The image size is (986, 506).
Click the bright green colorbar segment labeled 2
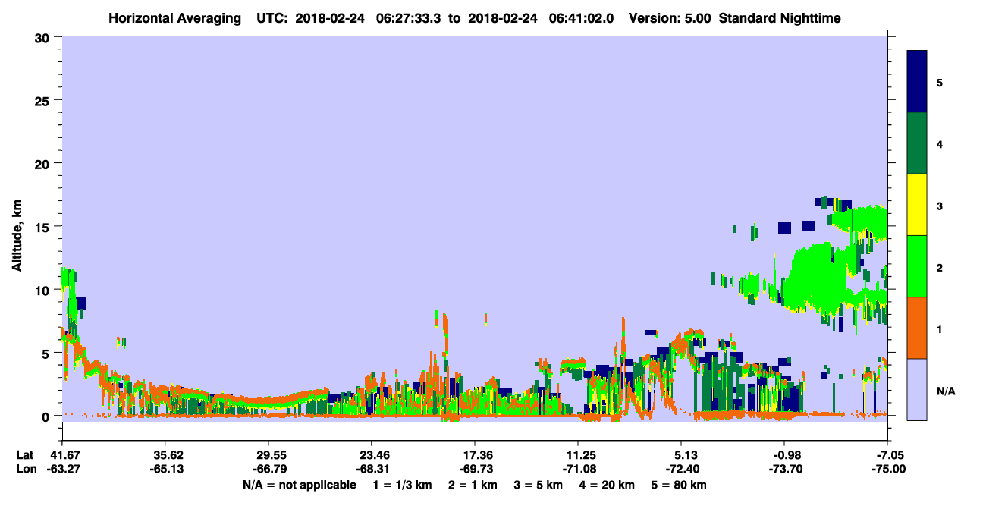pyautogui.click(x=917, y=266)
